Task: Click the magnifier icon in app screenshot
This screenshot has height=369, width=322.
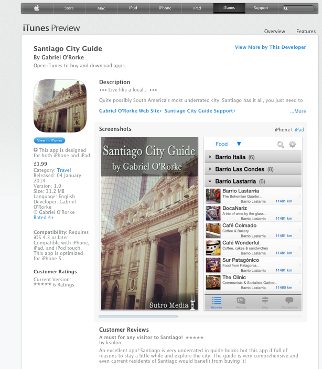Action: coord(280,144)
